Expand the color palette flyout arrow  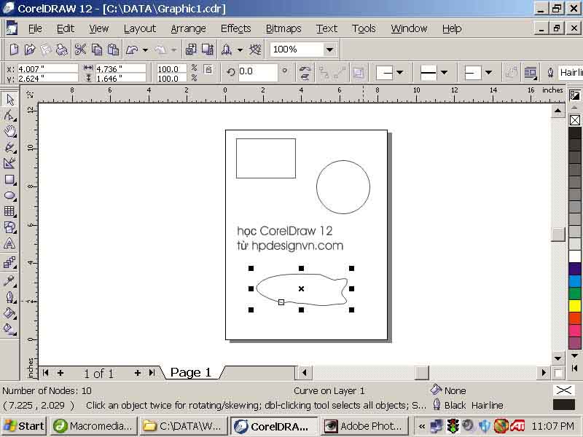[574, 369]
